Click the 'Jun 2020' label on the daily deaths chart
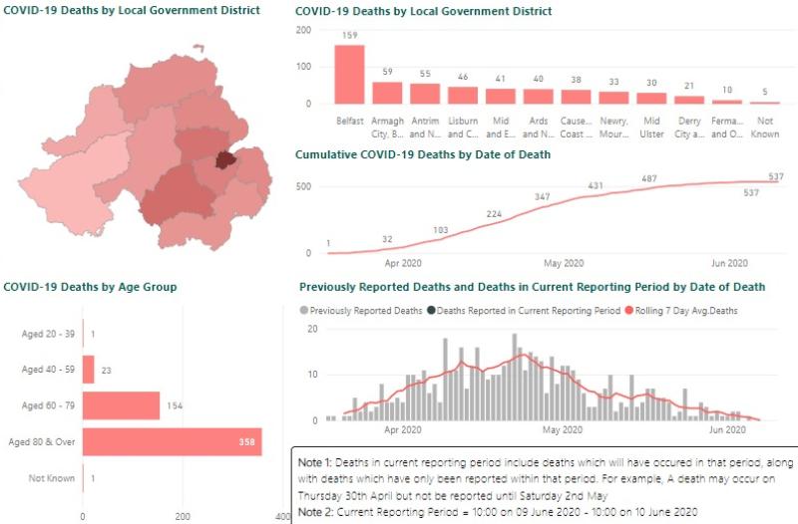The width and height of the screenshot is (798, 524). click(727, 429)
